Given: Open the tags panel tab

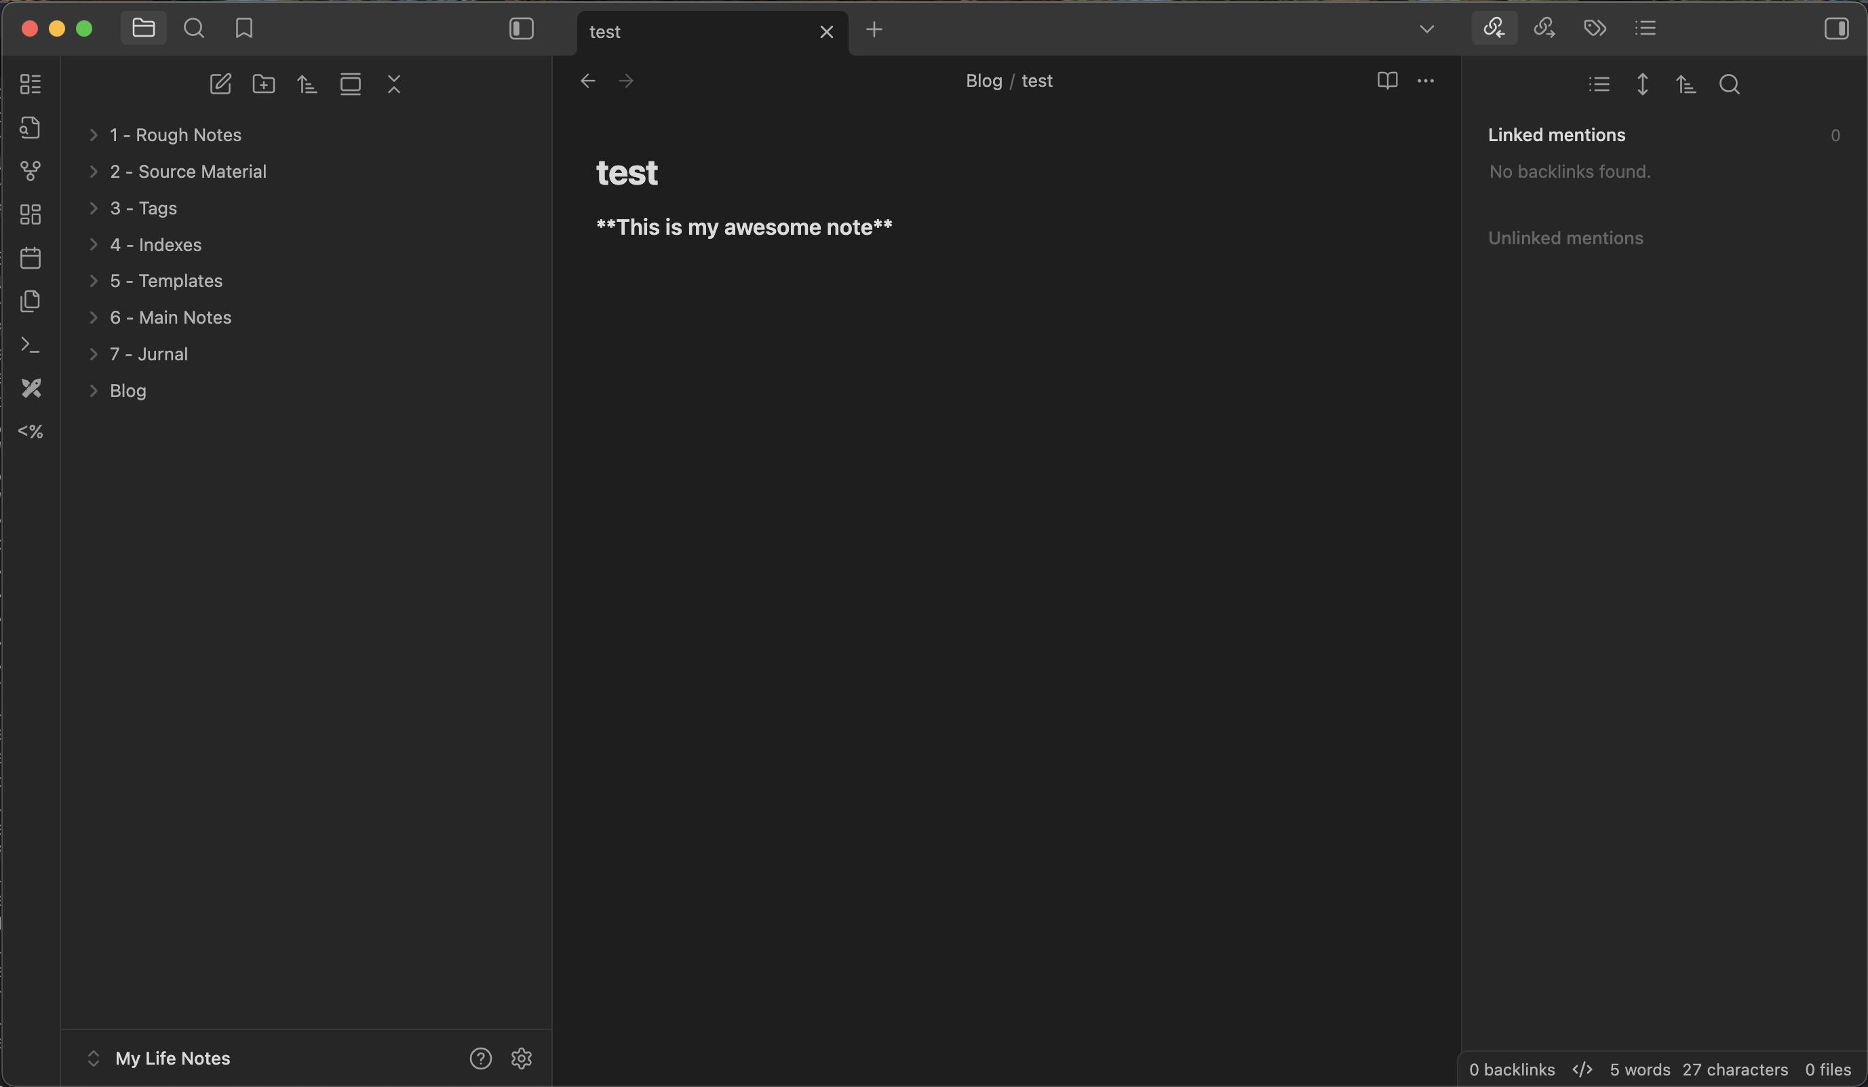Looking at the screenshot, I should pyautogui.click(x=1595, y=28).
